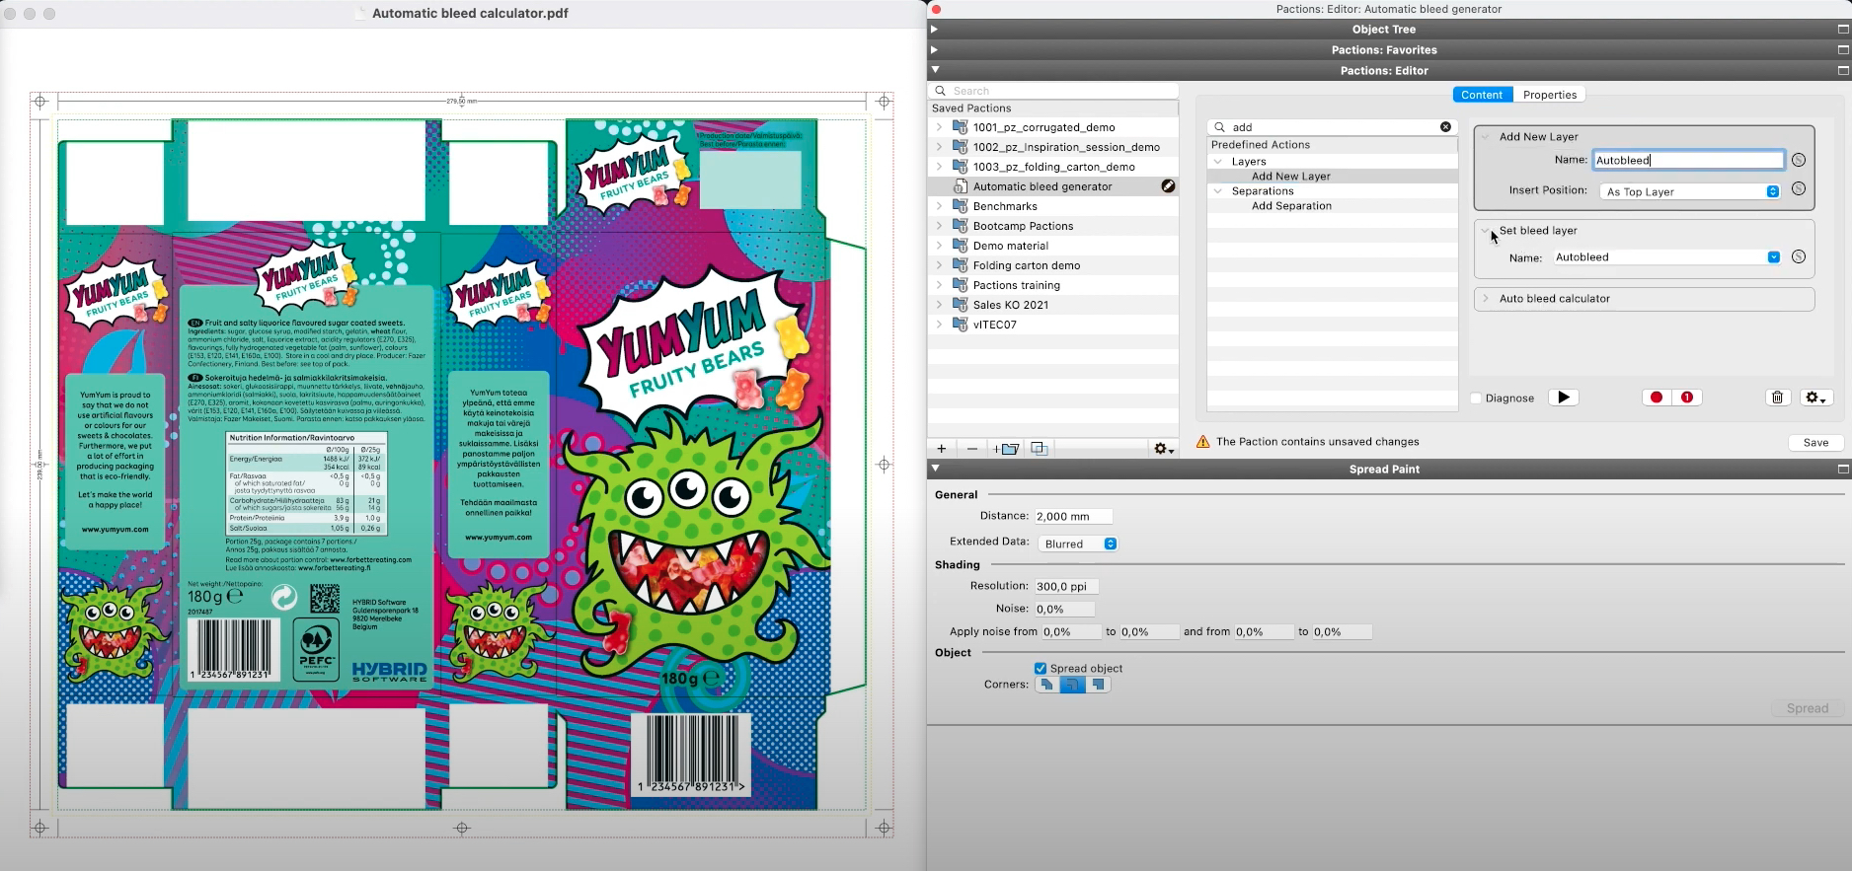This screenshot has height=871, width=1852.
Task: Expand Sales KO 2021 folder
Action: (939, 305)
